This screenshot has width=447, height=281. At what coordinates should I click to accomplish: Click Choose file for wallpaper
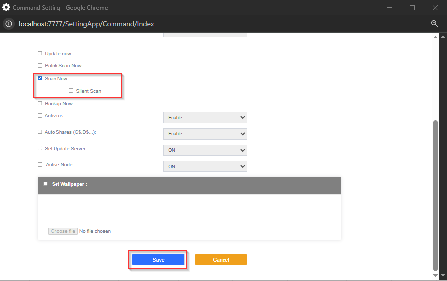coord(63,231)
